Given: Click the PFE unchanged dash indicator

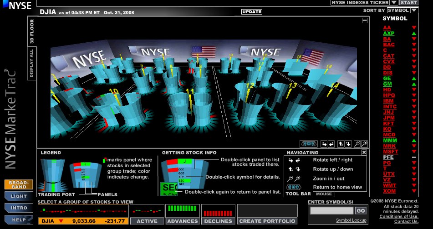Looking at the screenshot, I should [414, 157].
